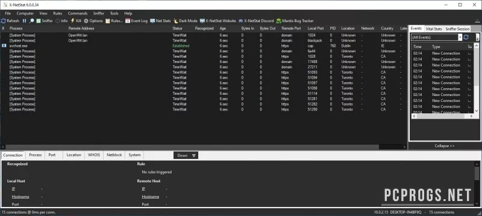Click the magnifying glass search icon
Image resolution: width=482 pixels, height=216 pixels.
click(31, 21)
